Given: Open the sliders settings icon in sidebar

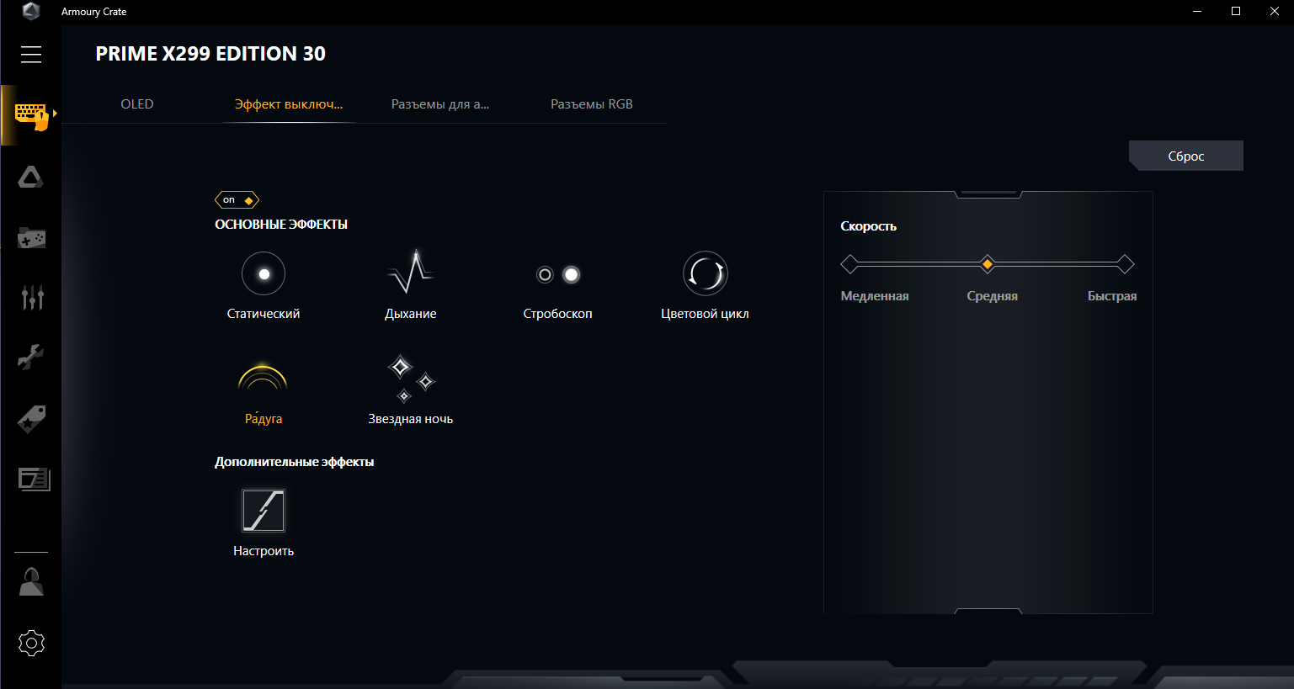Looking at the screenshot, I should pos(32,297).
